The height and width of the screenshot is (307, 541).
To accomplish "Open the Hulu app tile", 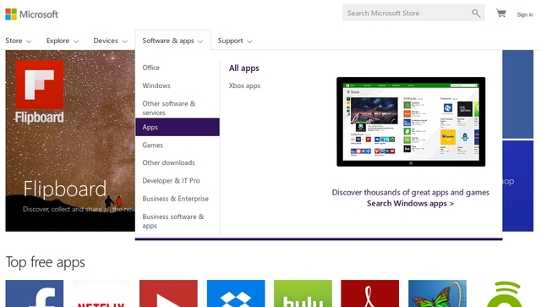I will [x=303, y=293].
